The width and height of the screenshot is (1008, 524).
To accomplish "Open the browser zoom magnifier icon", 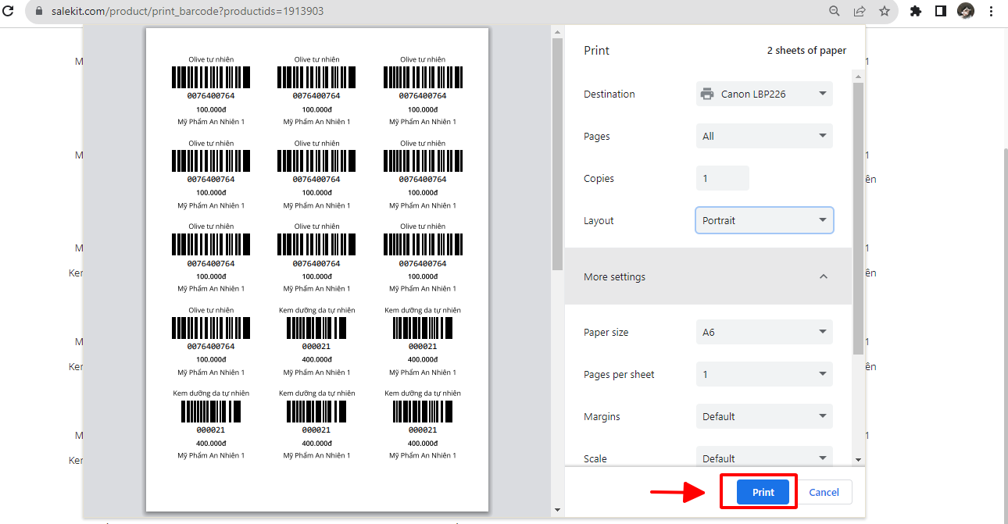I will click(x=835, y=11).
